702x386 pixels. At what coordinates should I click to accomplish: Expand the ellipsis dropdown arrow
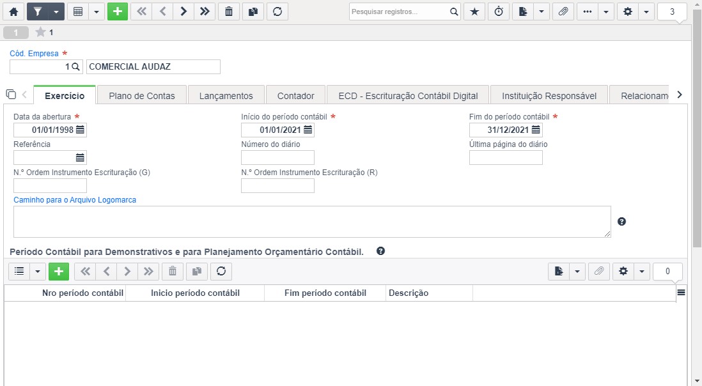point(606,12)
